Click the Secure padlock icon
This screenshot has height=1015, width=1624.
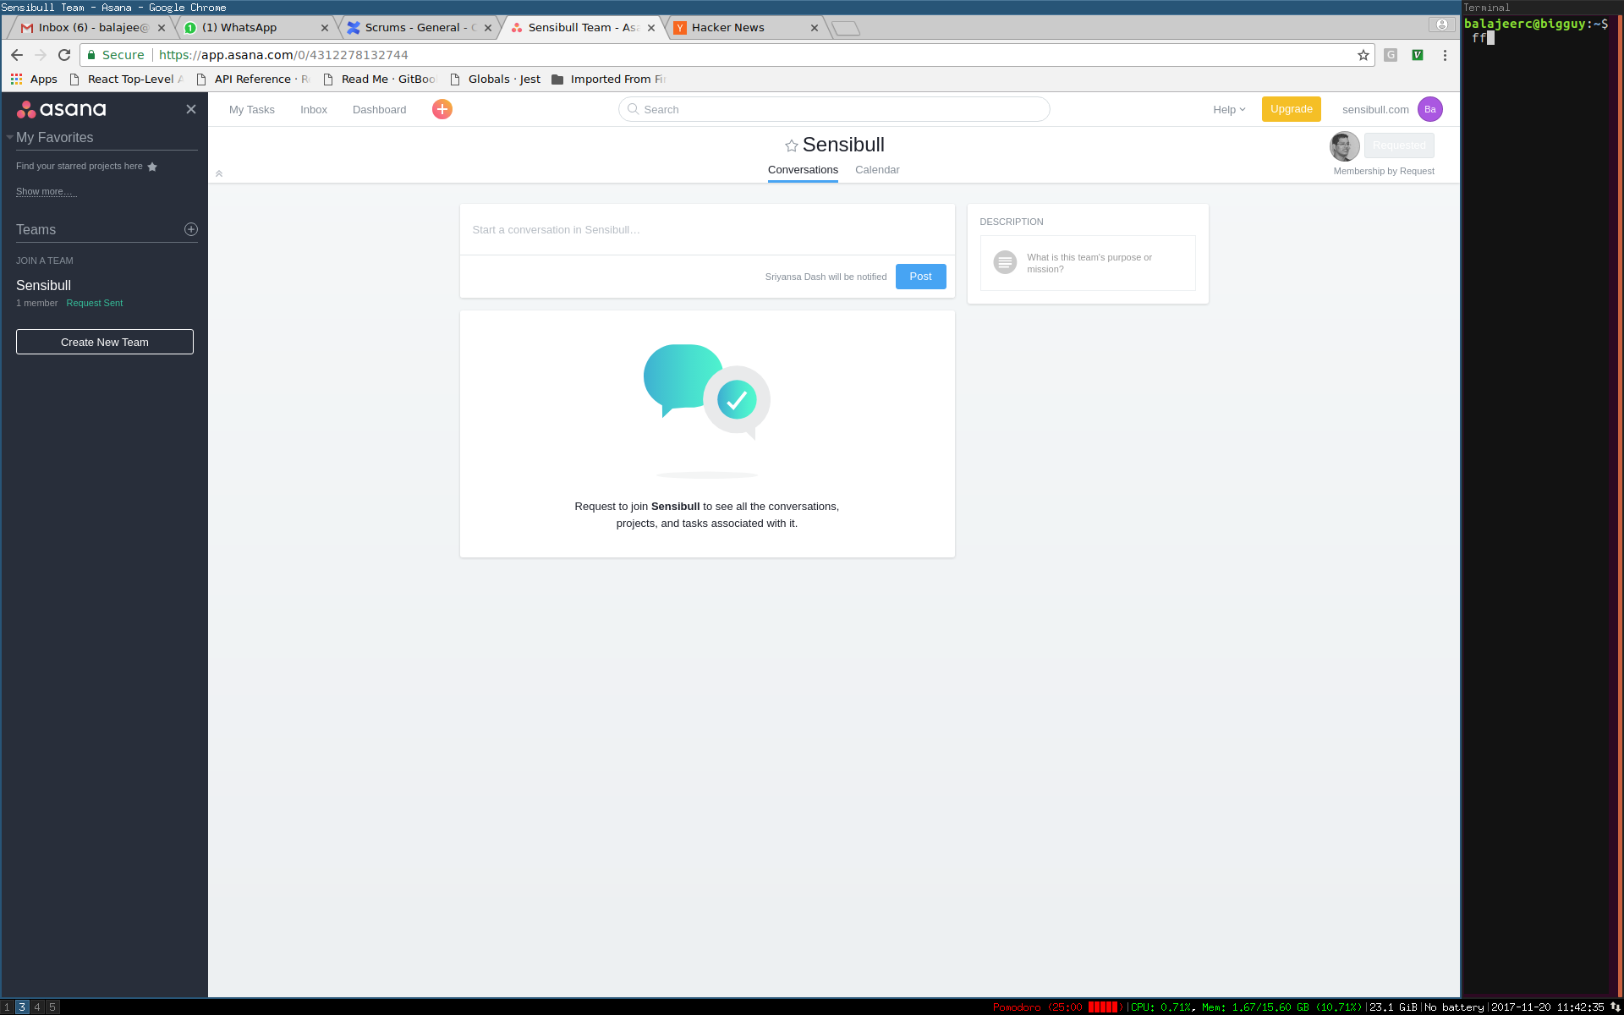point(91,55)
